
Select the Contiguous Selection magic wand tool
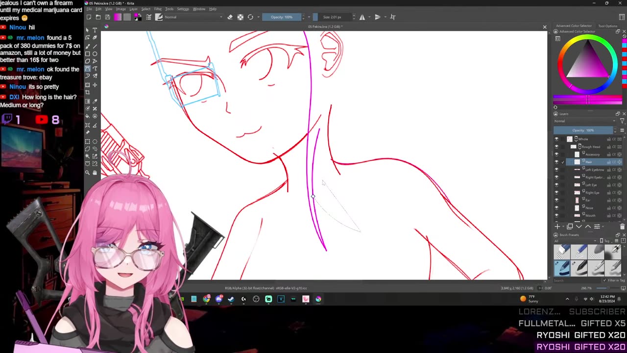[88, 157]
